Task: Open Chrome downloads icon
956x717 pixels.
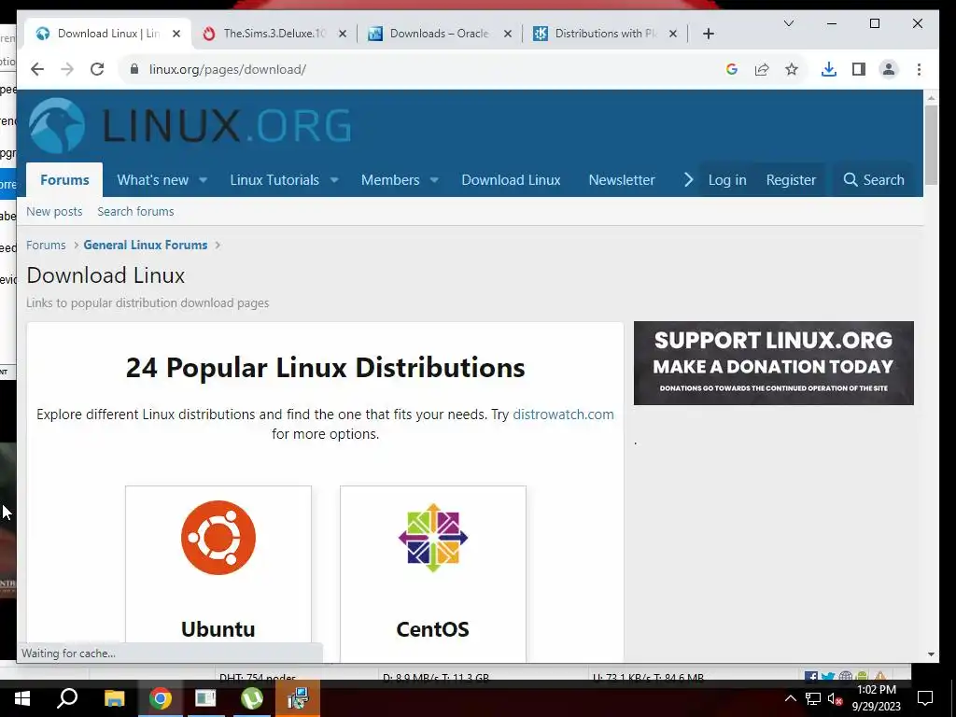Action: coord(829,69)
